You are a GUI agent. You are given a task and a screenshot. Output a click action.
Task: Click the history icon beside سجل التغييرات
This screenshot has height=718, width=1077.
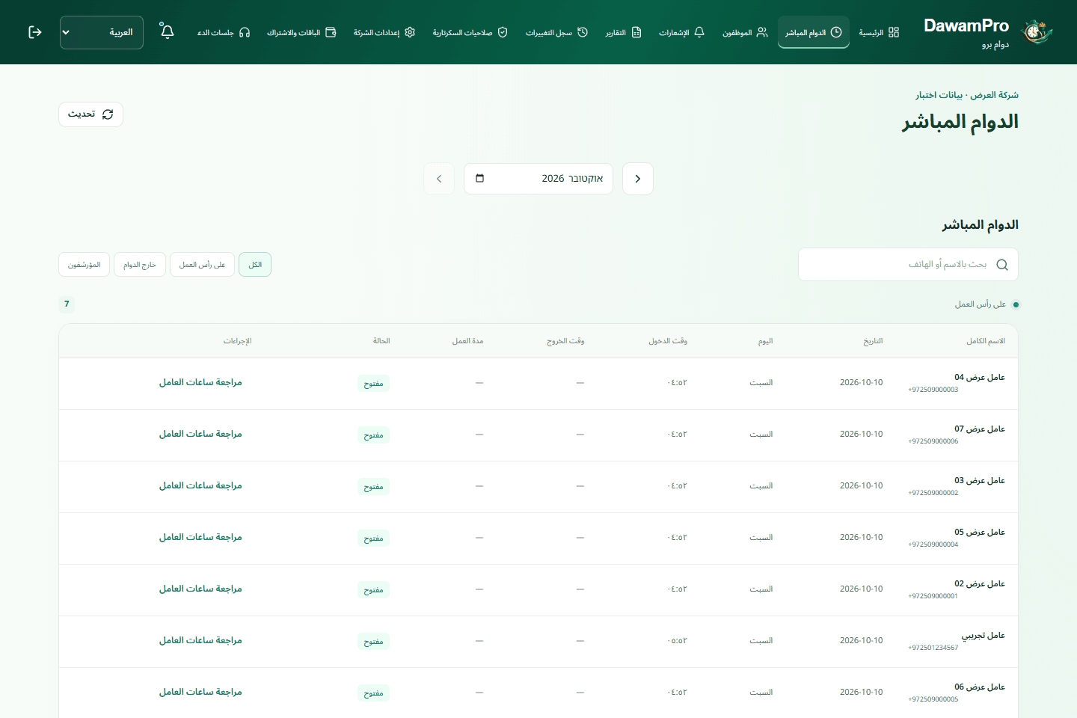pyautogui.click(x=583, y=32)
